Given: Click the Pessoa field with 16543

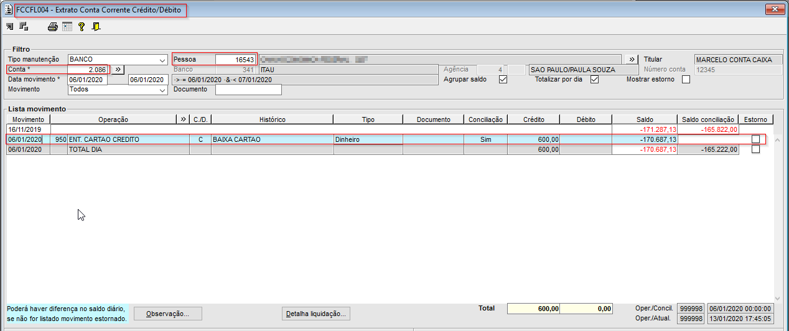Looking at the screenshot, I should 236,60.
